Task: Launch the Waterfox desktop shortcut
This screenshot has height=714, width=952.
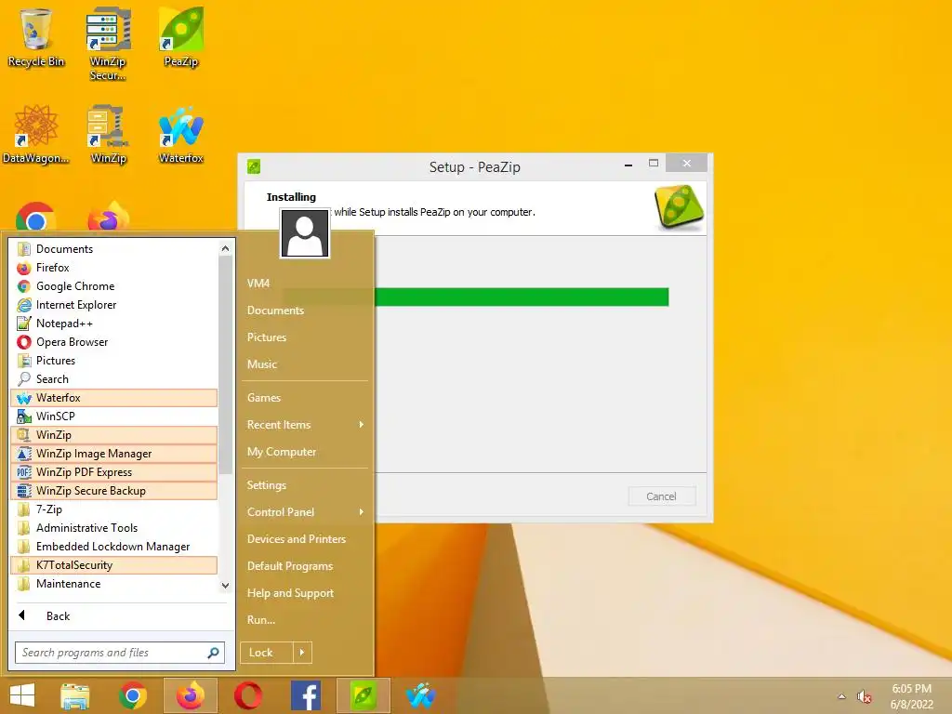Action: pos(181,135)
